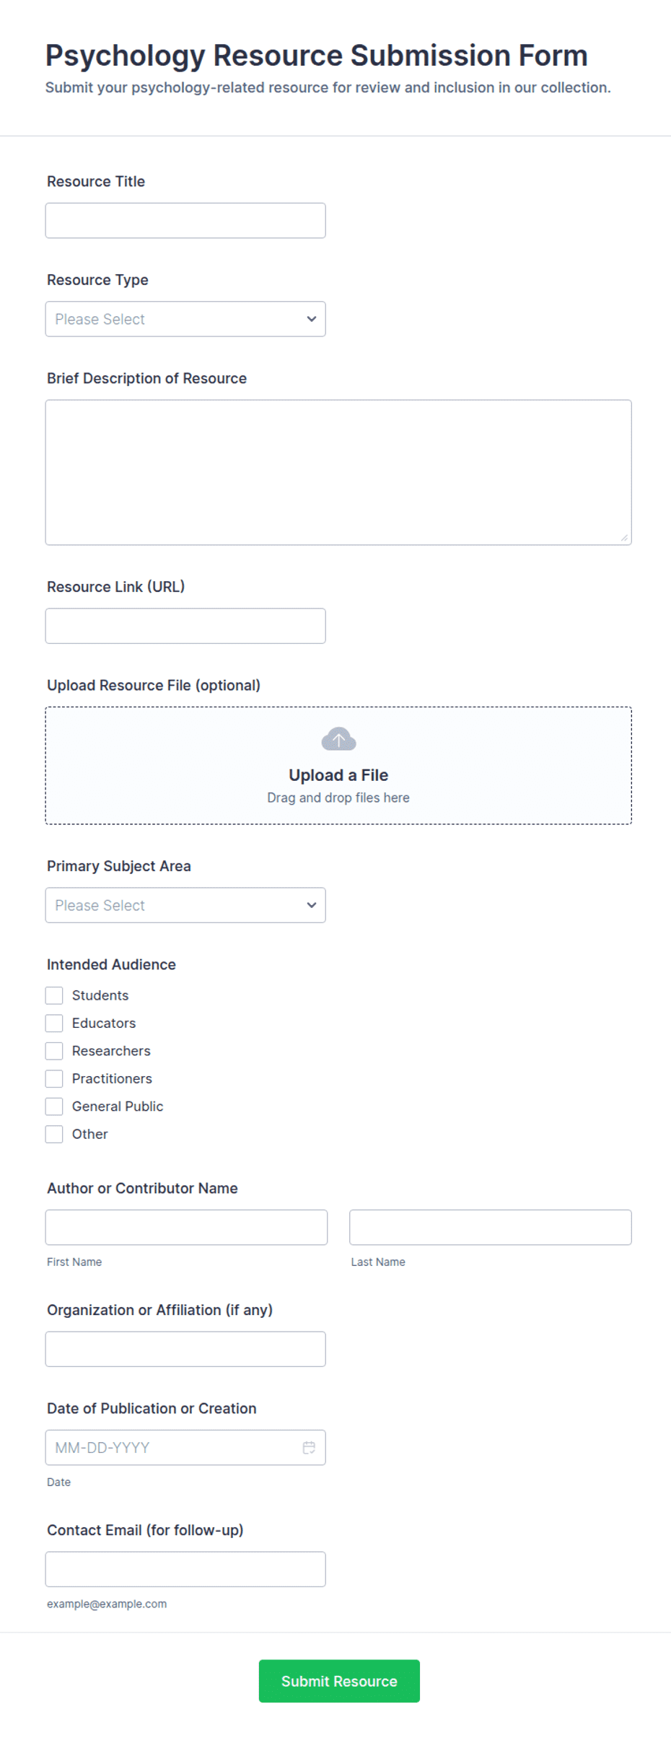Click the Upload a File drop area
This screenshot has width=671, height=1738.
[338, 766]
